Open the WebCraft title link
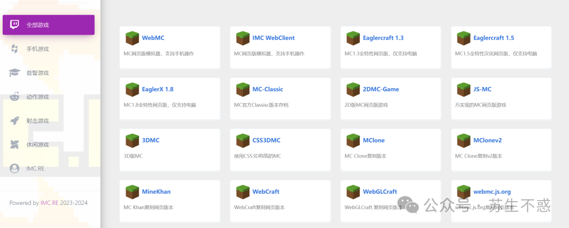The width and height of the screenshot is (569, 228). [x=266, y=192]
